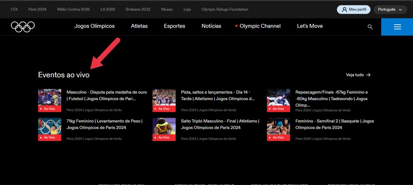The width and height of the screenshot is (413, 185).
Task: Click '71kg Feminino | Levantamento de Peso' title
Action: click(x=105, y=124)
